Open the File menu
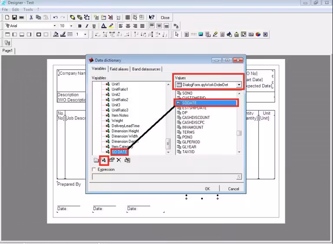The width and height of the screenshot is (333, 244). (x=5, y=10)
